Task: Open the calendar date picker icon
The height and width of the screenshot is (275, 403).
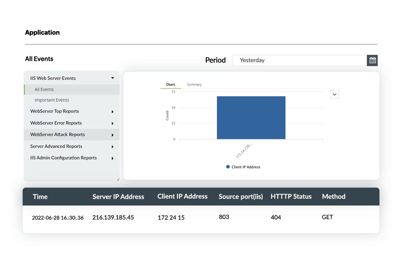Action: 372,60
